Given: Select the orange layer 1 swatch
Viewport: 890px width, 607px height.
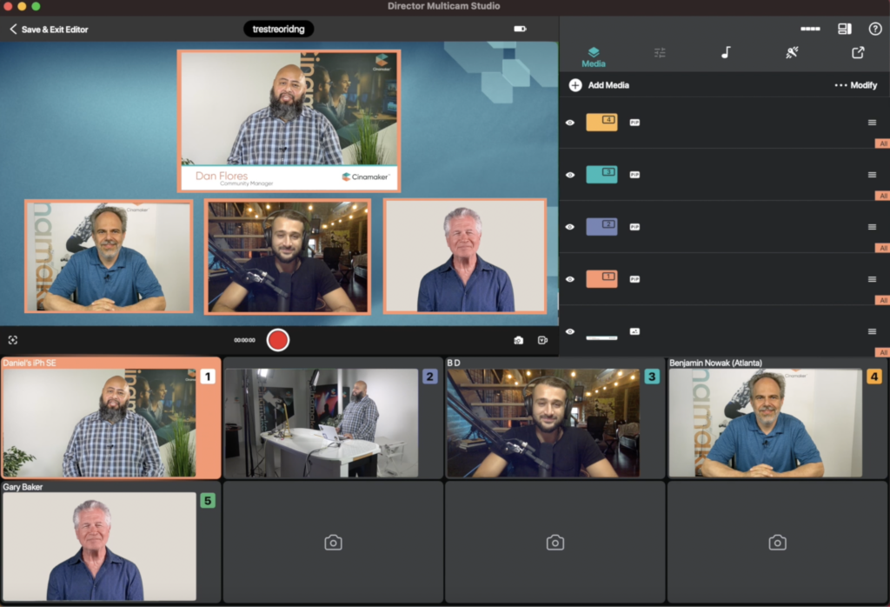Looking at the screenshot, I should [x=601, y=279].
